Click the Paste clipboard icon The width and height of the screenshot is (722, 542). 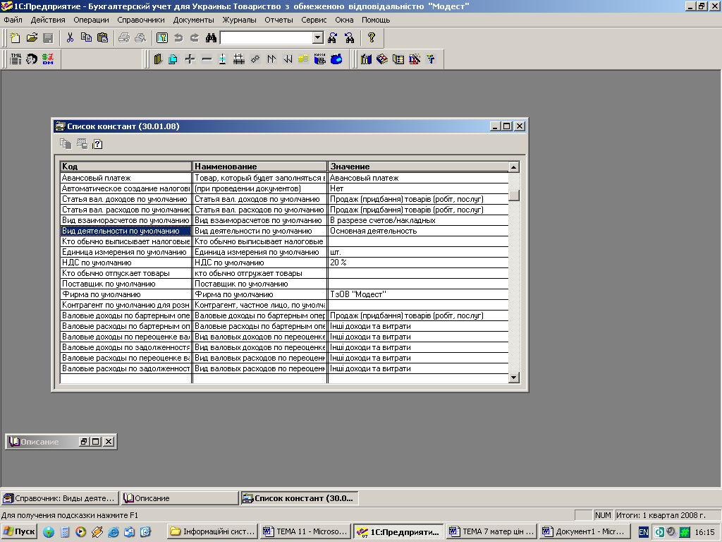coord(103,38)
